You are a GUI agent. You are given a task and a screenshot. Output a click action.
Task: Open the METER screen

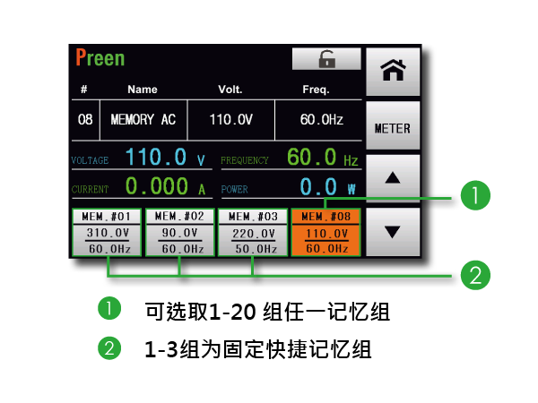tap(392, 128)
